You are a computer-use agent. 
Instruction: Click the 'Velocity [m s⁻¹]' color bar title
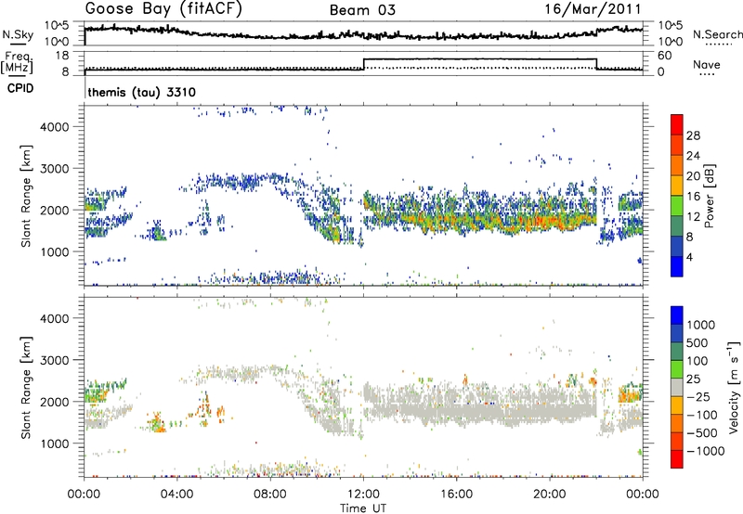tap(734, 387)
